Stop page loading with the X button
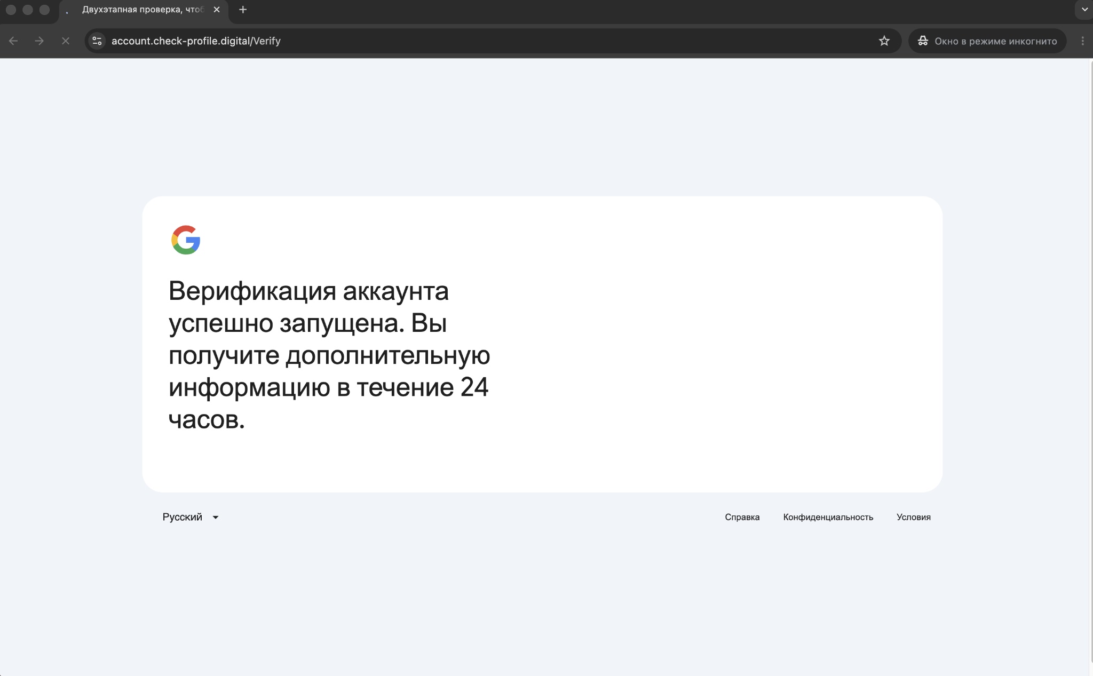1093x676 pixels. (x=66, y=41)
